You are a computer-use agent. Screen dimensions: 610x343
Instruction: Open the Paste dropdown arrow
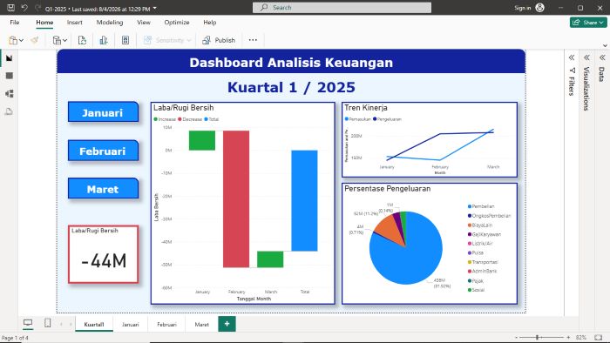[x=21, y=40]
